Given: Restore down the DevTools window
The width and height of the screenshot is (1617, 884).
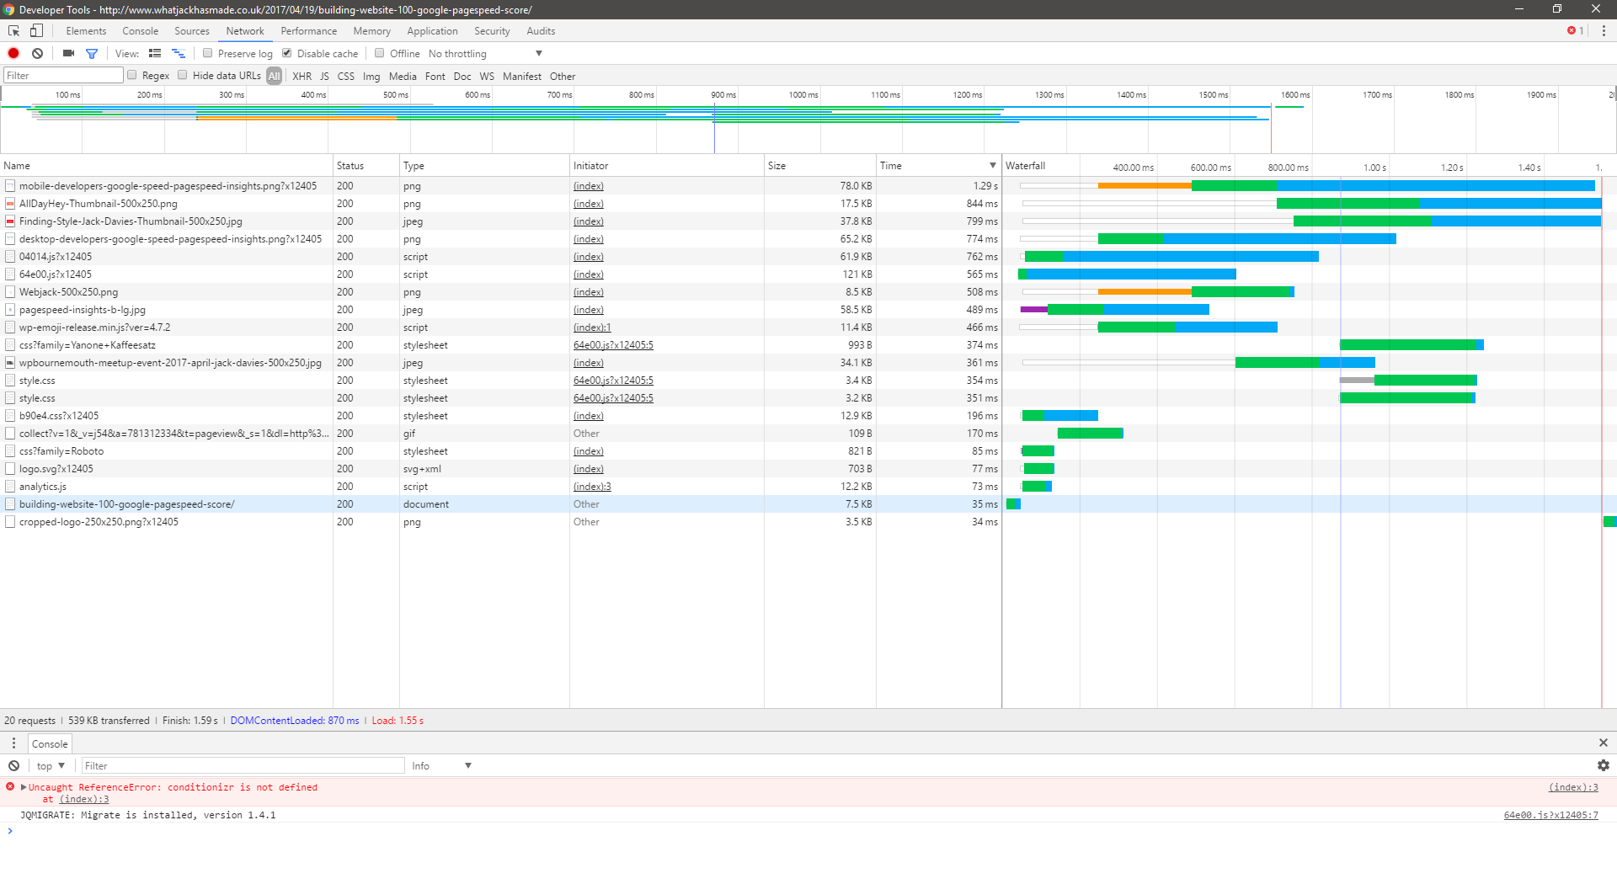Looking at the screenshot, I should click(1557, 9).
